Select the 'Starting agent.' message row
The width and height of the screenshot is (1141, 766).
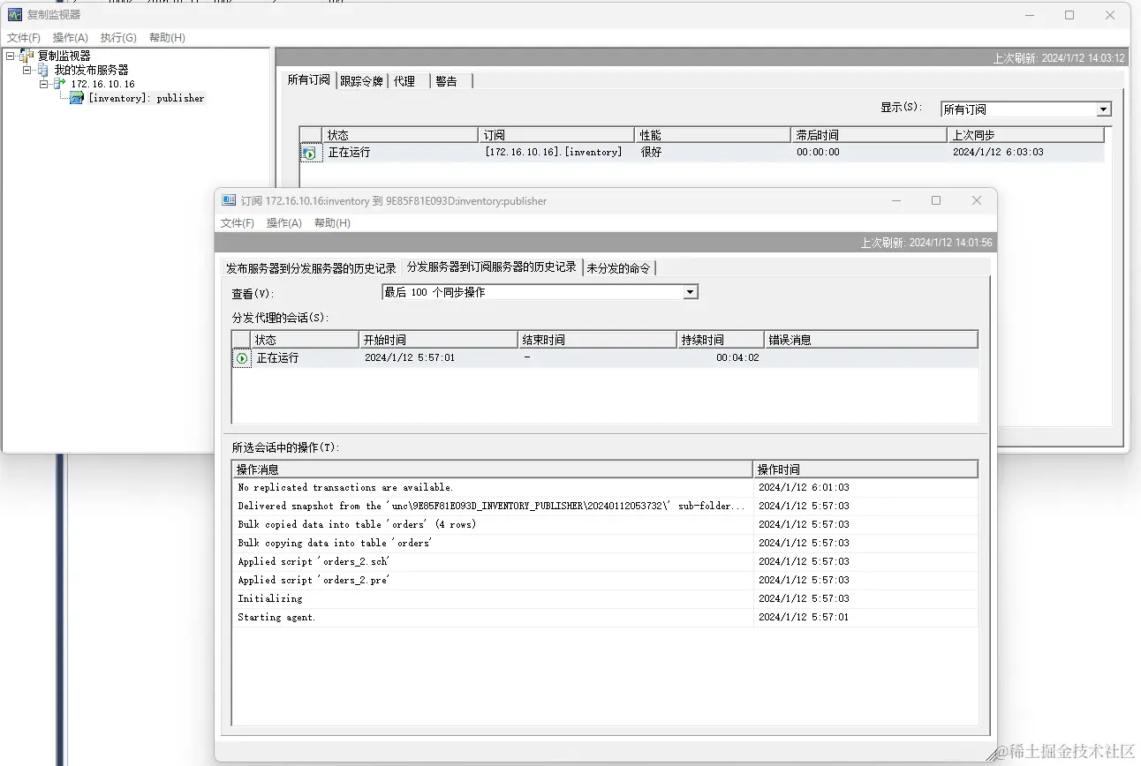pyautogui.click(x=605, y=617)
